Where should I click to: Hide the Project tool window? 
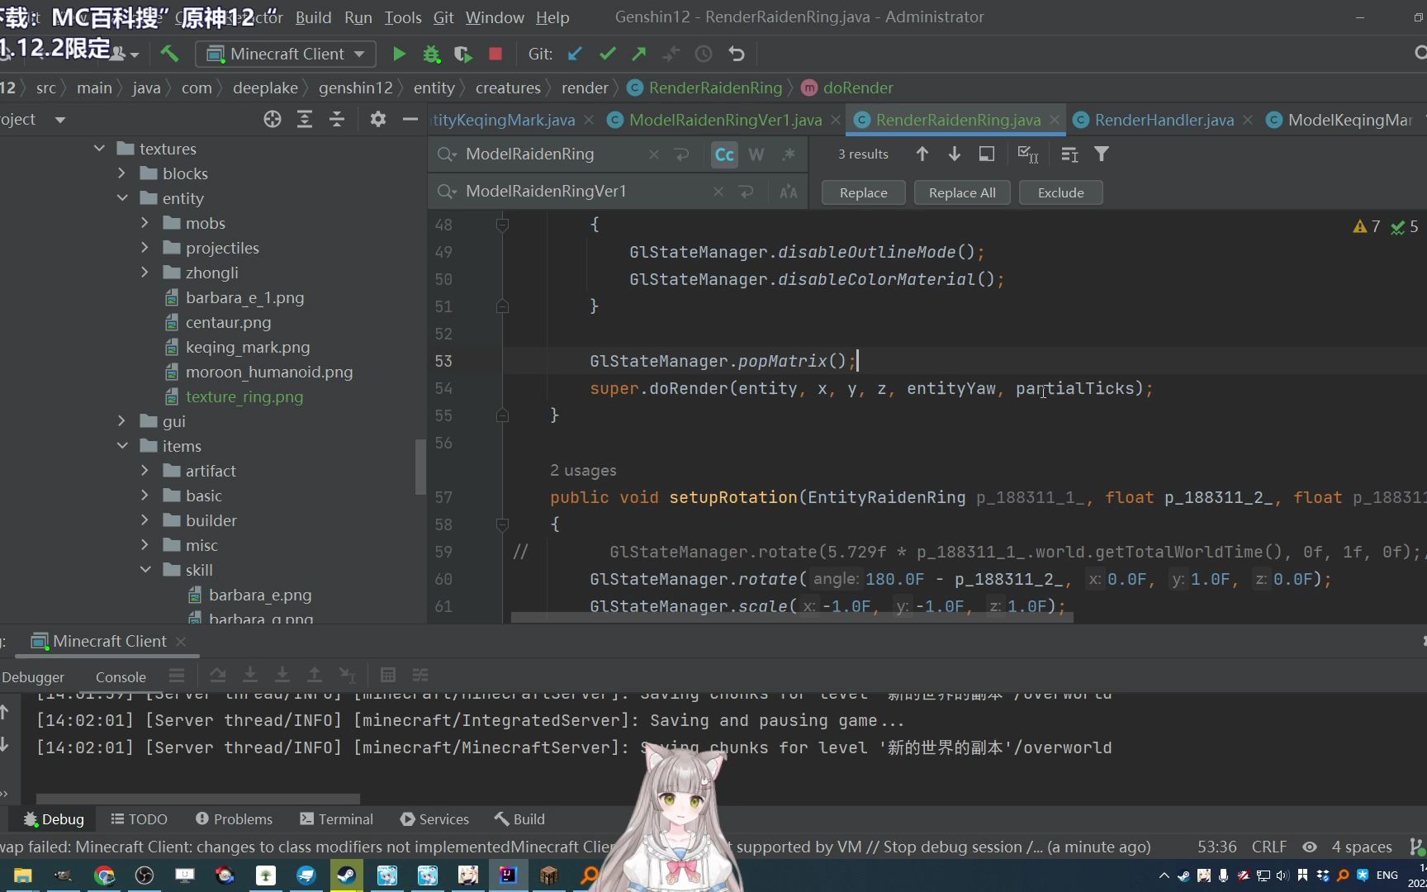410,120
